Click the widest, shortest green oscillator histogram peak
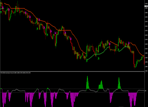Image resolution: width=148 pixels, height=107 pixels. pyautogui.click(x=101, y=85)
